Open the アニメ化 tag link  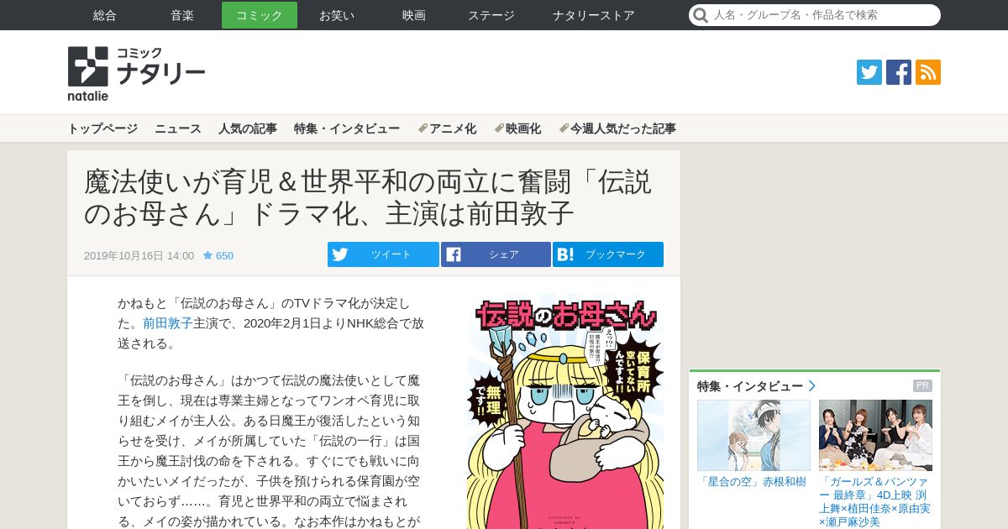[447, 128]
